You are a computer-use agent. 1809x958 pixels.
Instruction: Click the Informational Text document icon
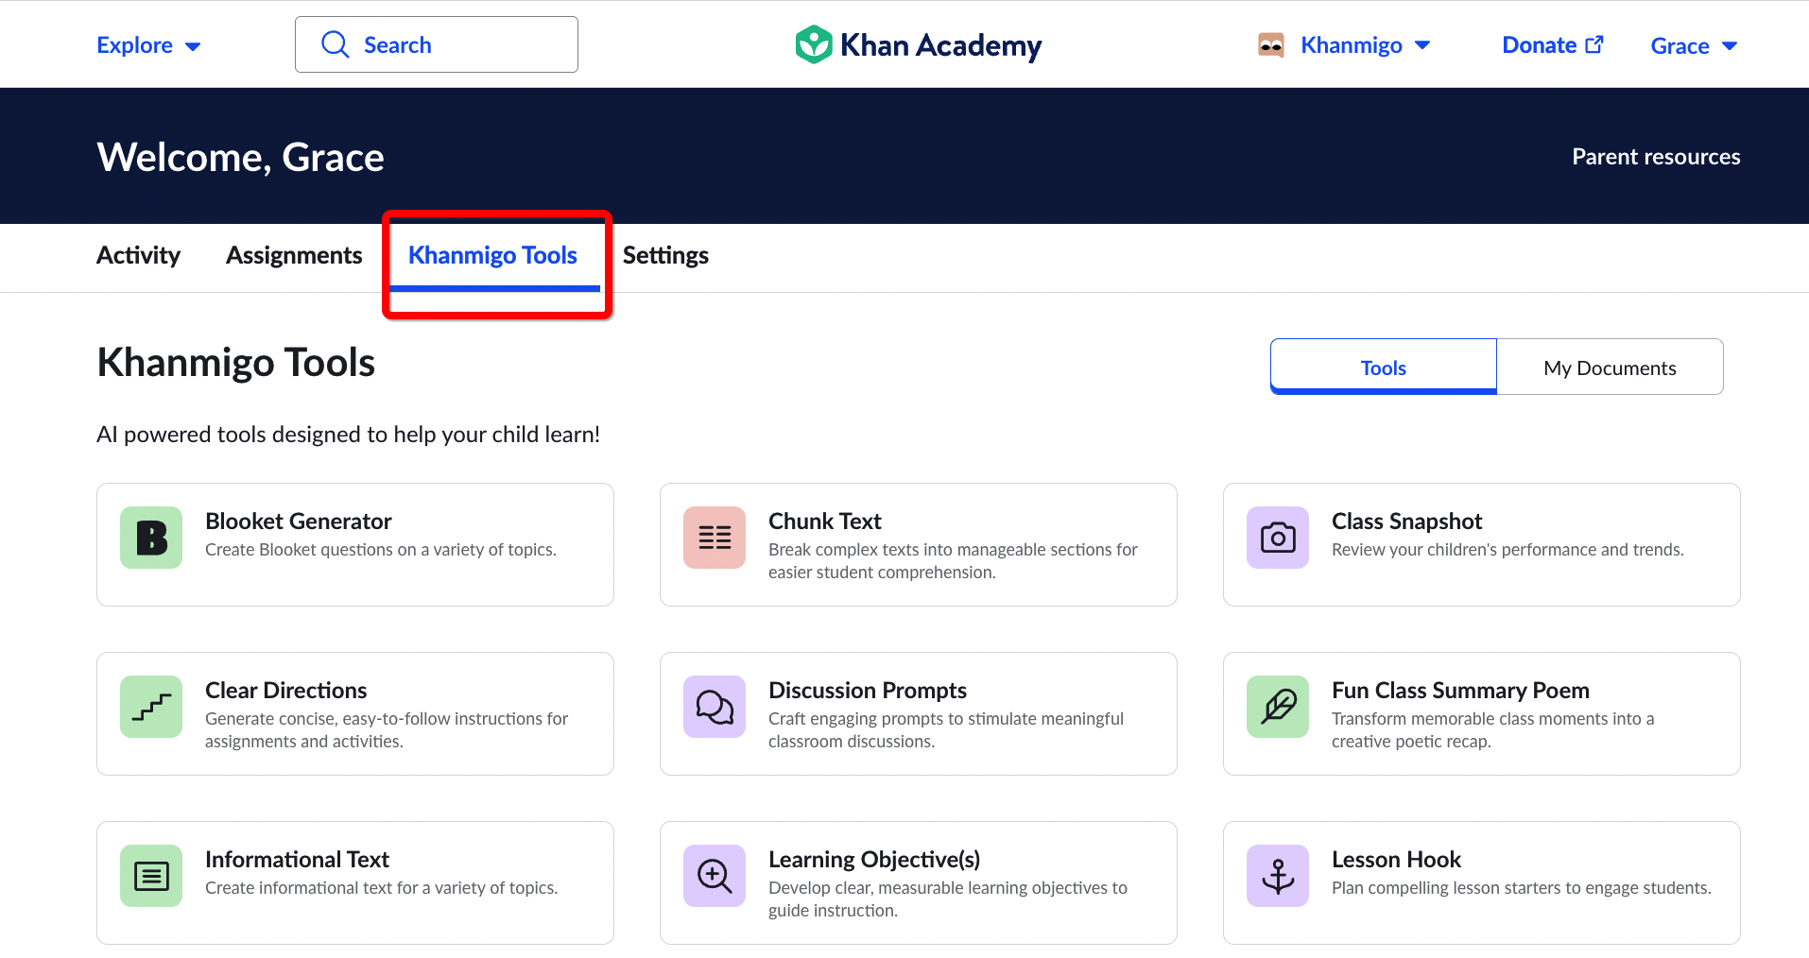[151, 876]
